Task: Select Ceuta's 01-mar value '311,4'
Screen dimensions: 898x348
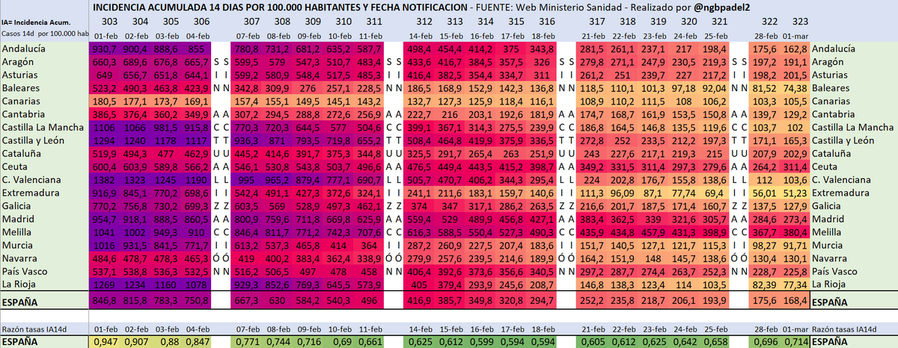Action: 794,166
